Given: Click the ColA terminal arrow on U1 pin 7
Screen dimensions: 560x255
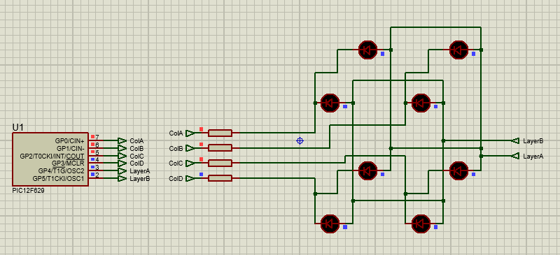Looking at the screenshot, I should [x=122, y=140].
